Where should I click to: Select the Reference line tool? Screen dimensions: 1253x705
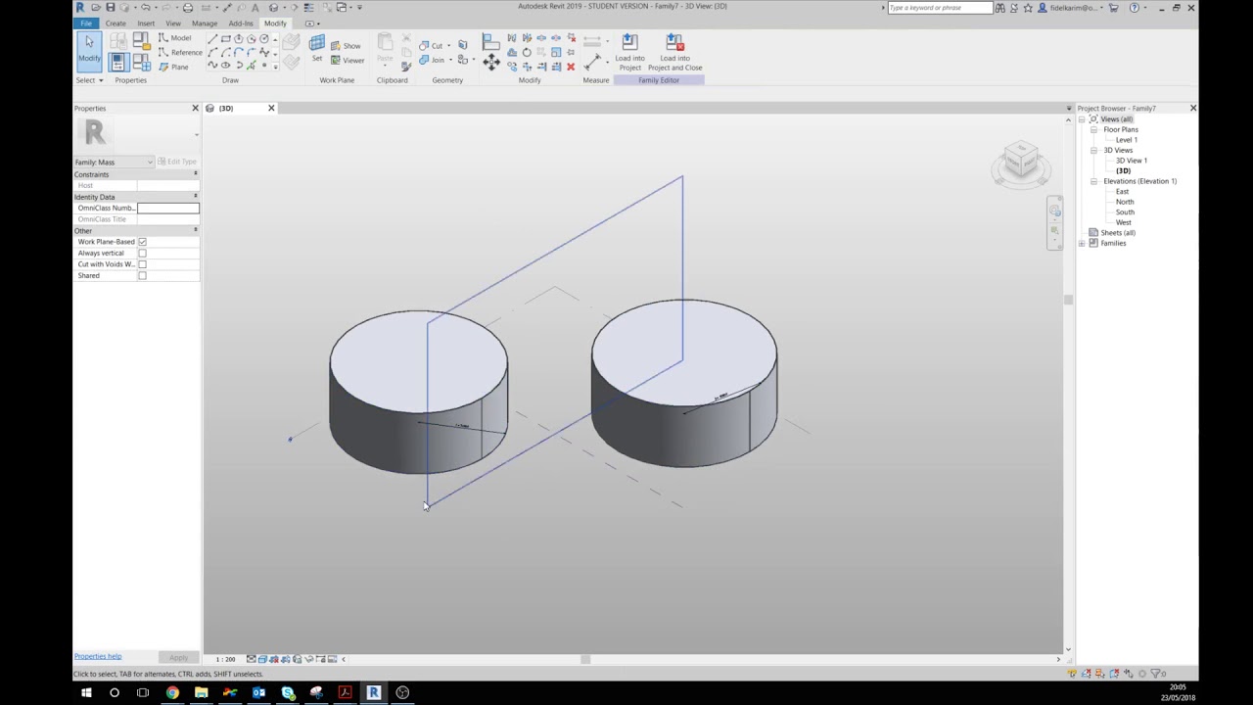click(180, 52)
